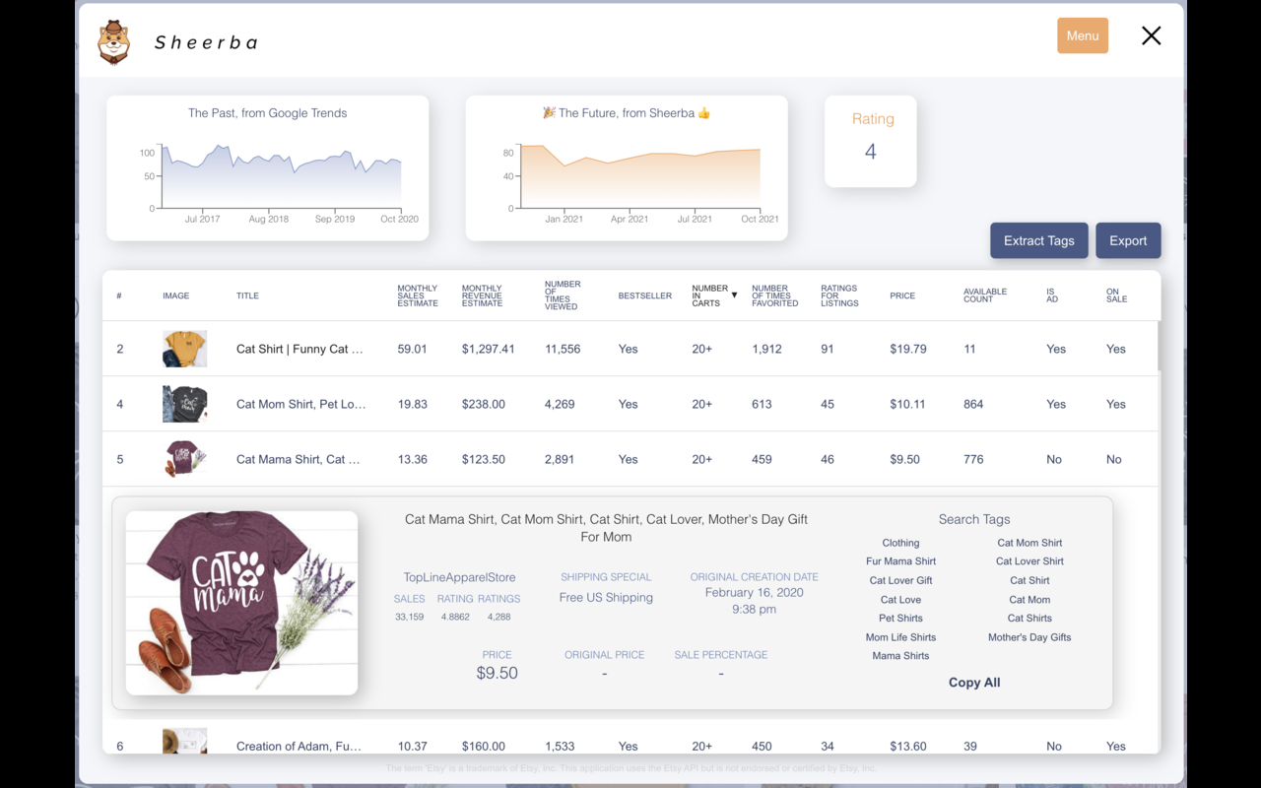Select the 'Cat Shirt | Funny Cat' title

click(299, 349)
